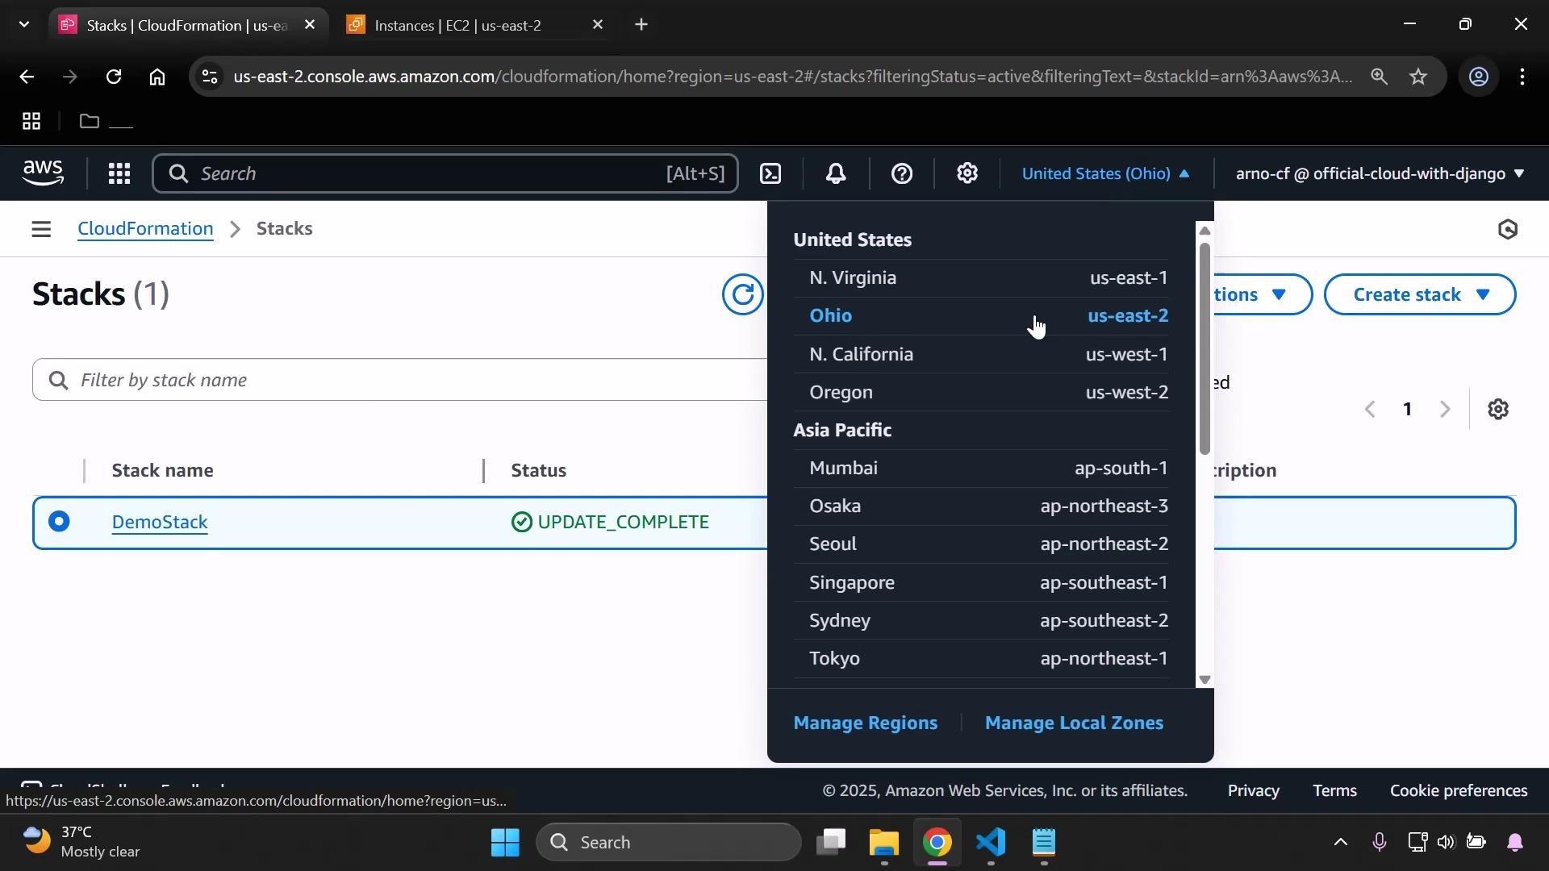Screen dimensions: 1549x871
Task: Reload the browser page
Action: [114, 77]
